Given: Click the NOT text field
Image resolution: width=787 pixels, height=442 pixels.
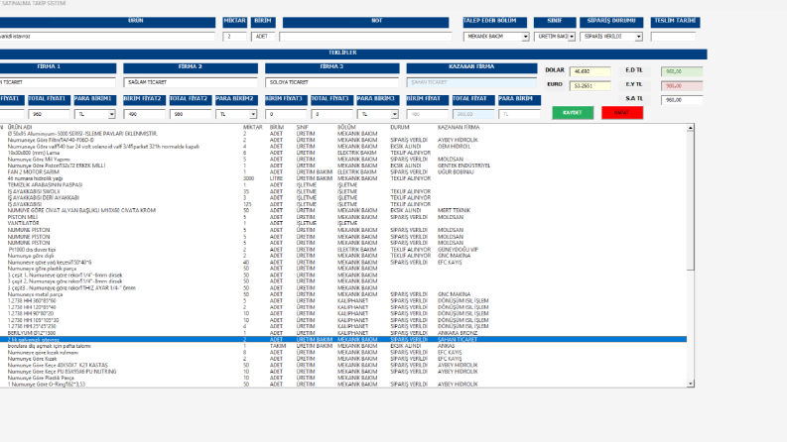Looking at the screenshot, I should pyautogui.click(x=365, y=37).
